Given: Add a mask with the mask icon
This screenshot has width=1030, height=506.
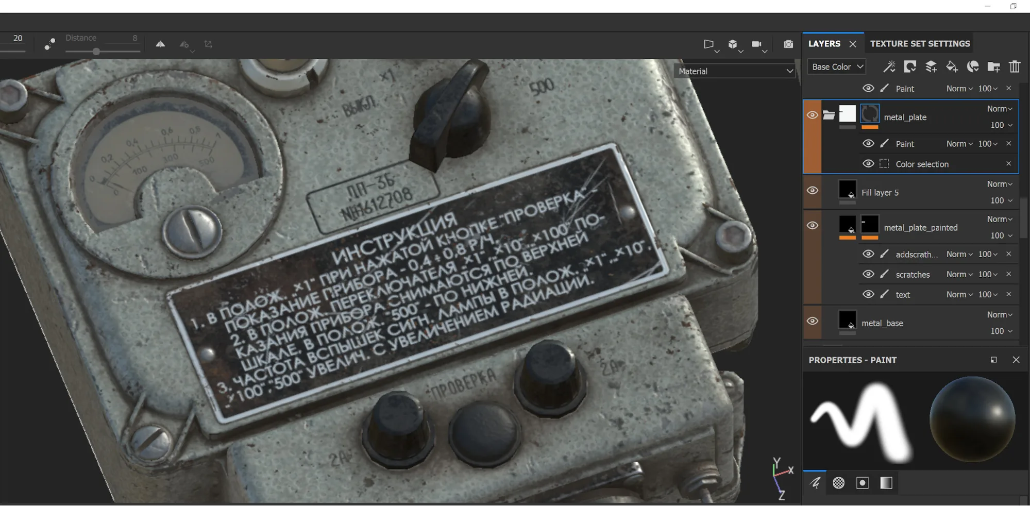Looking at the screenshot, I should pos(910,66).
